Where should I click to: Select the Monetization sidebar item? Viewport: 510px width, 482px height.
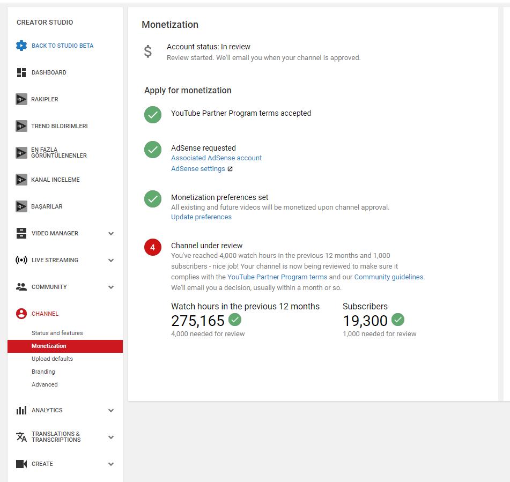pyautogui.click(x=65, y=346)
